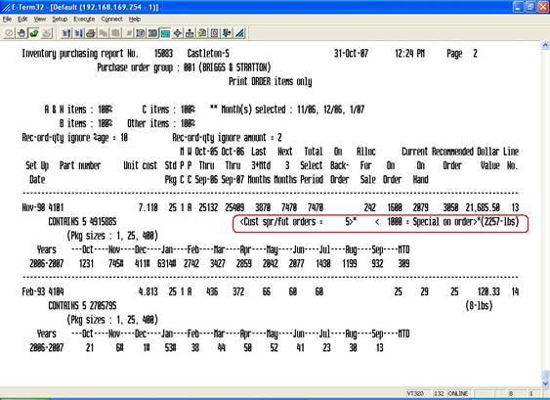Click the single page toolbar icon

click(214, 33)
